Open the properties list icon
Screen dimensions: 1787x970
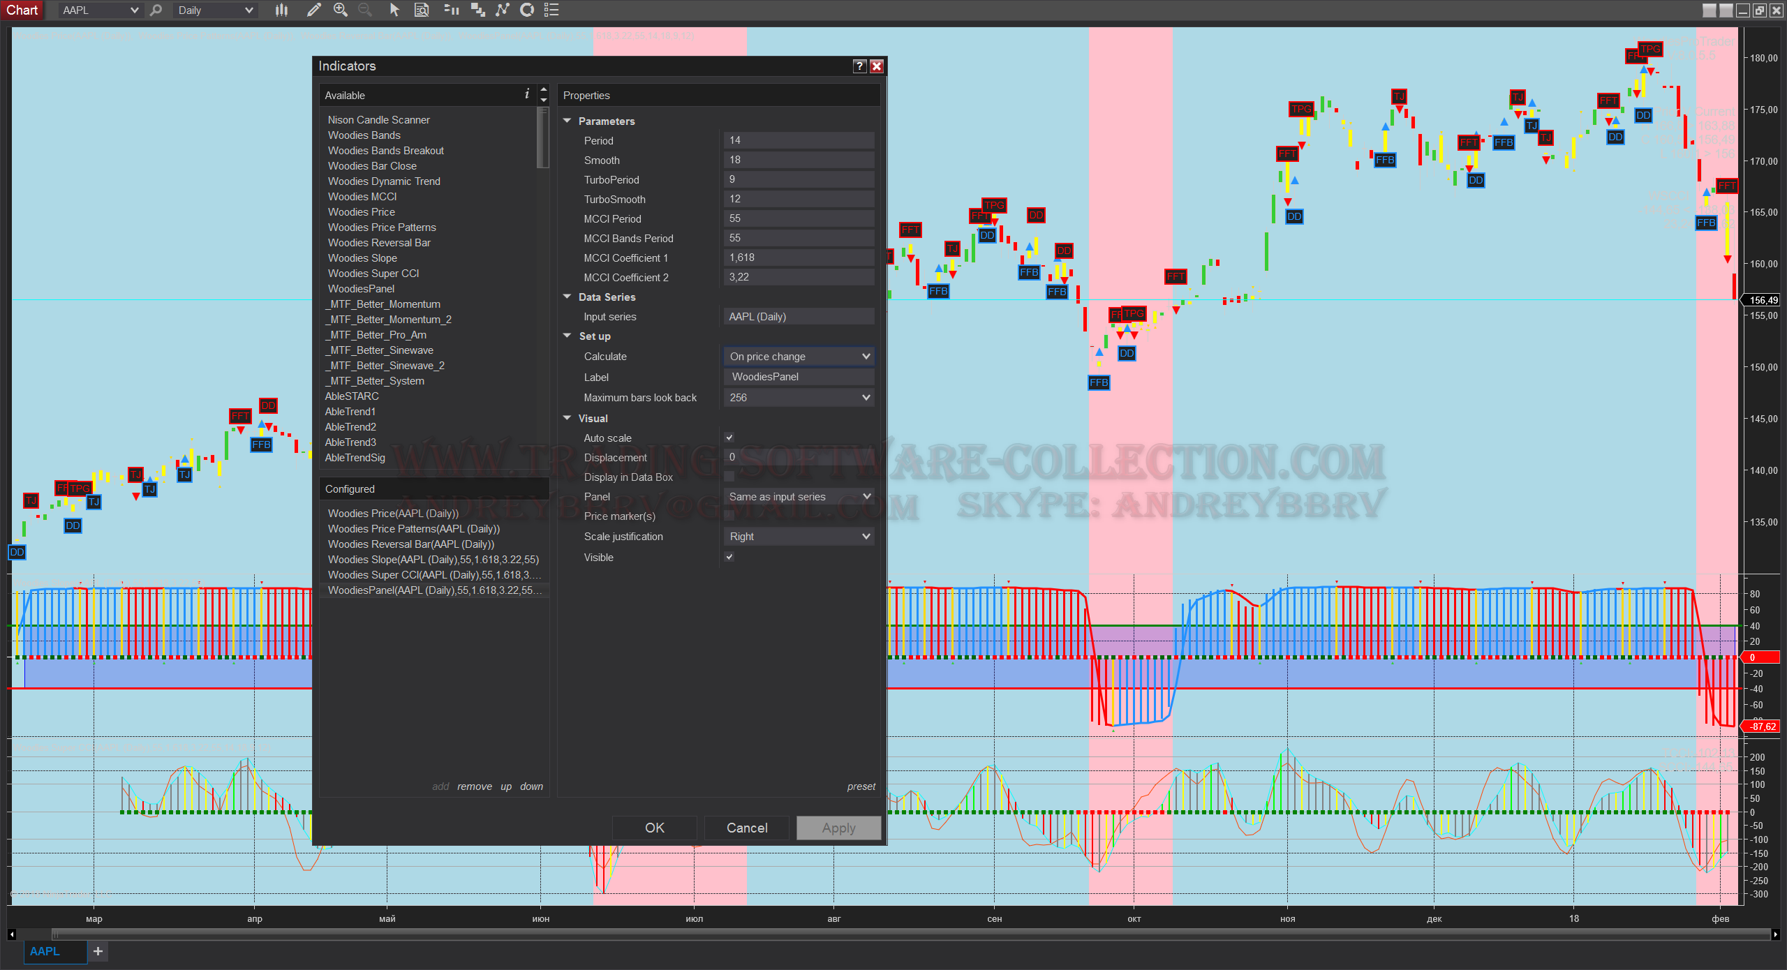[x=551, y=10]
